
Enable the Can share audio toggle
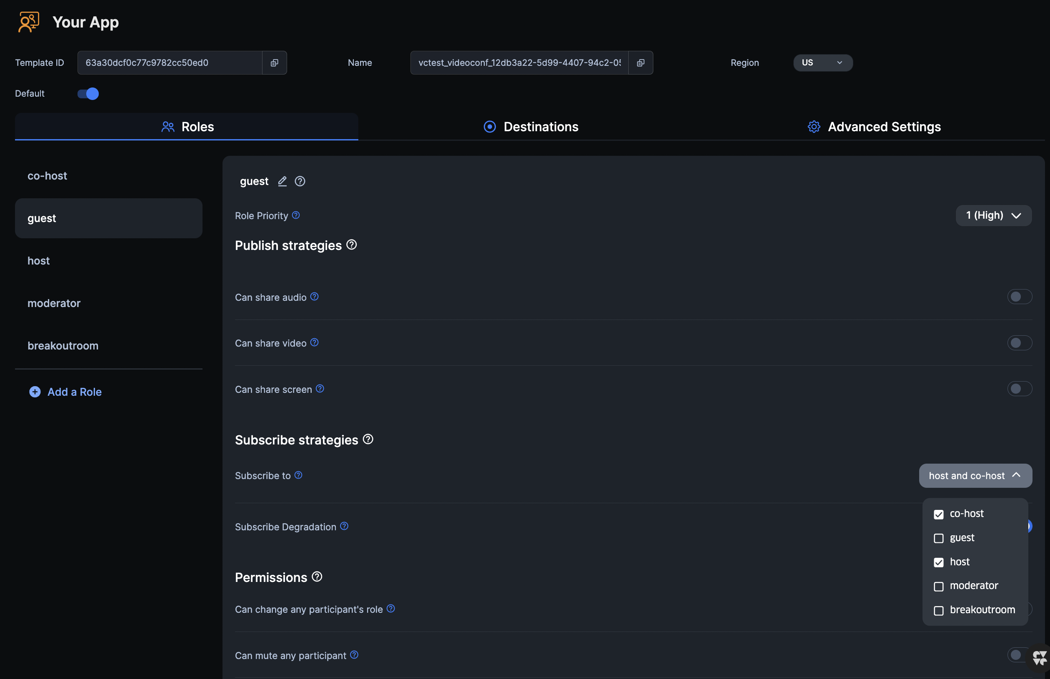1019,297
